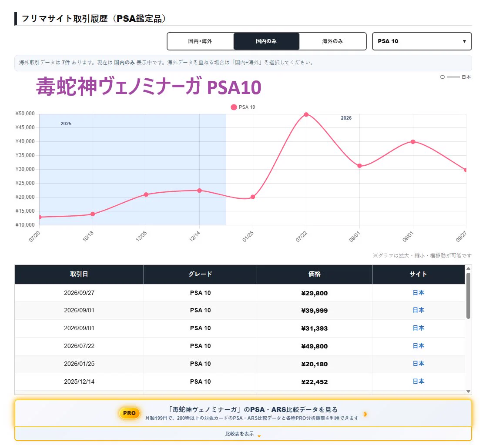Select the 海外のみ tab
486x445 pixels.
[332, 41]
